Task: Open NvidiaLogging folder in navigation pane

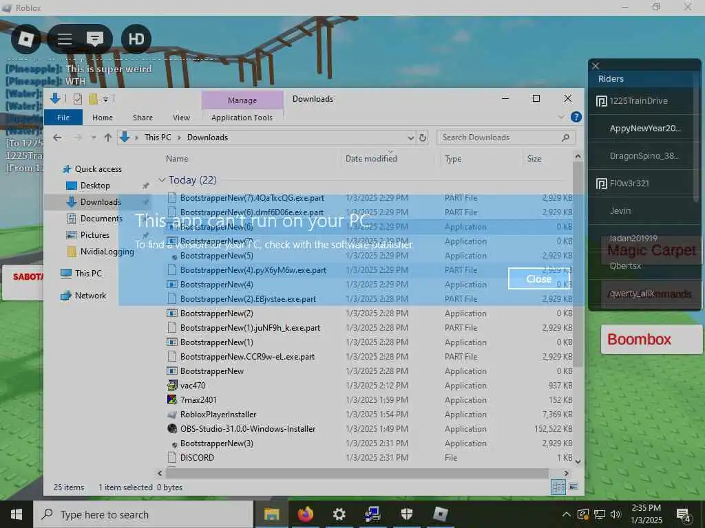Action: pos(107,252)
